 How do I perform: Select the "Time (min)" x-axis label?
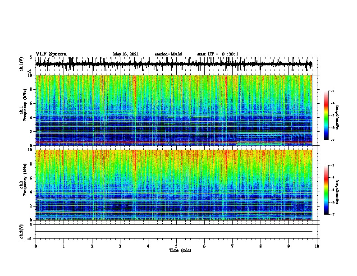click(180, 250)
